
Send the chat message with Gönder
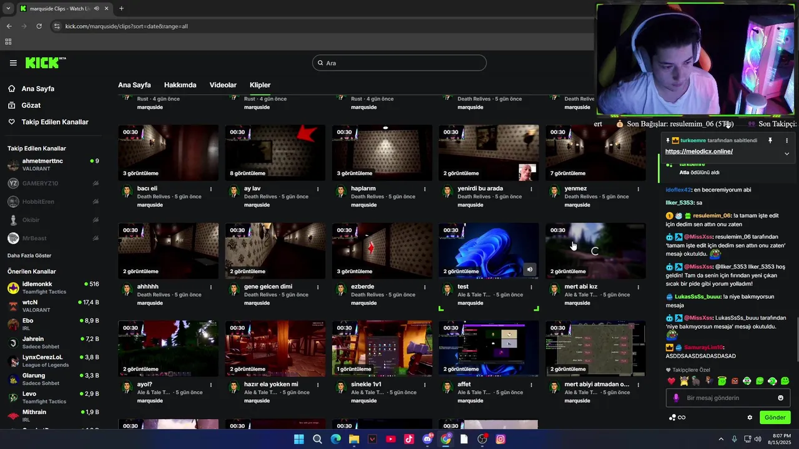click(x=775, y=417)
